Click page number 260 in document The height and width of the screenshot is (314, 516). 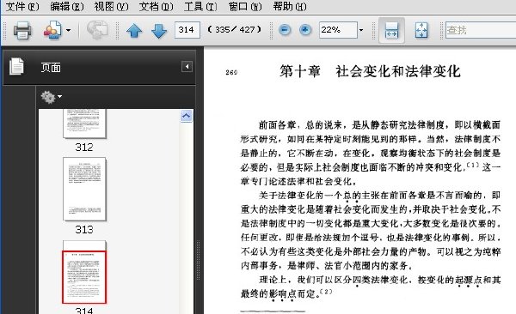pyautogui.click(x=231, y=72)
